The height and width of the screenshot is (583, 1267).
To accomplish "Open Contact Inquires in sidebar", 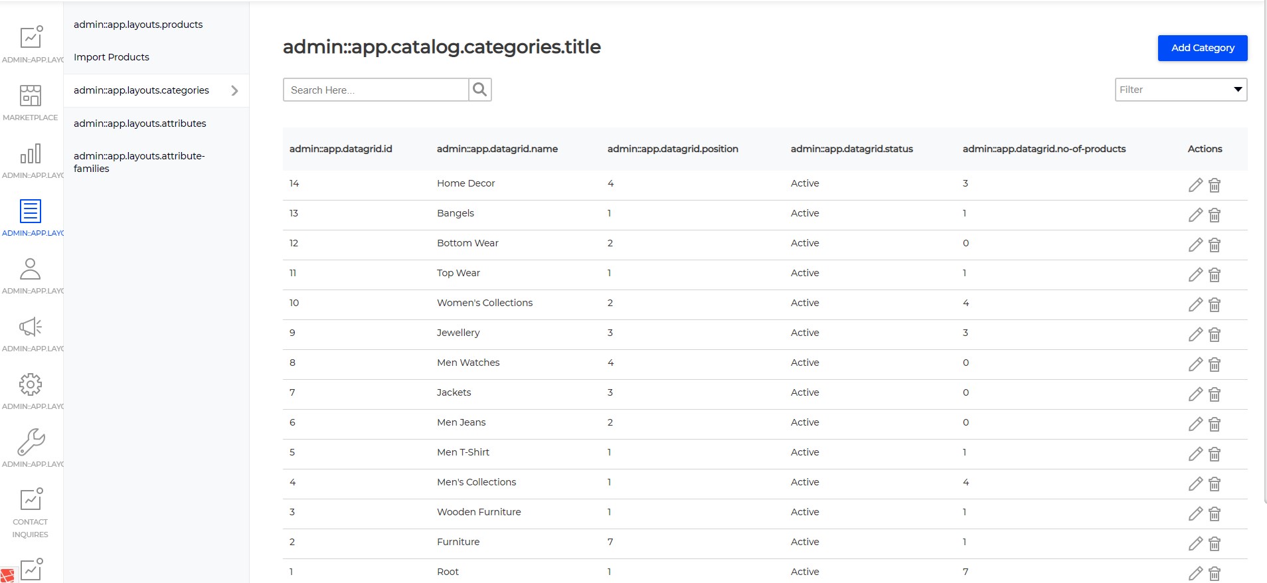I will pyautogui.click(x=31, y=514).
